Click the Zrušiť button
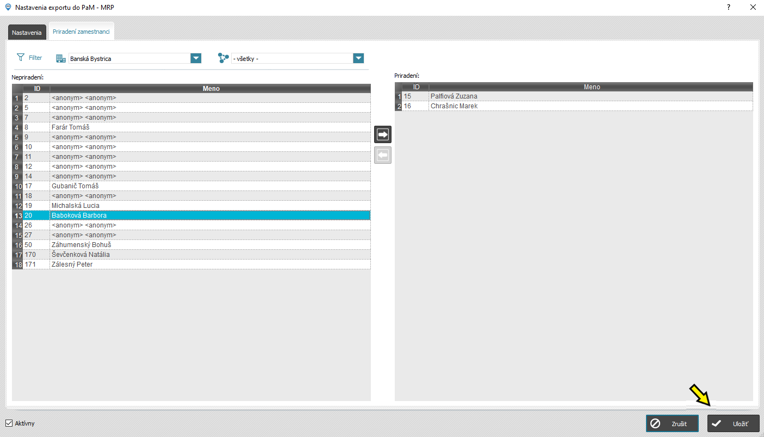Screen dimensions: 764x437 (672, 423)
